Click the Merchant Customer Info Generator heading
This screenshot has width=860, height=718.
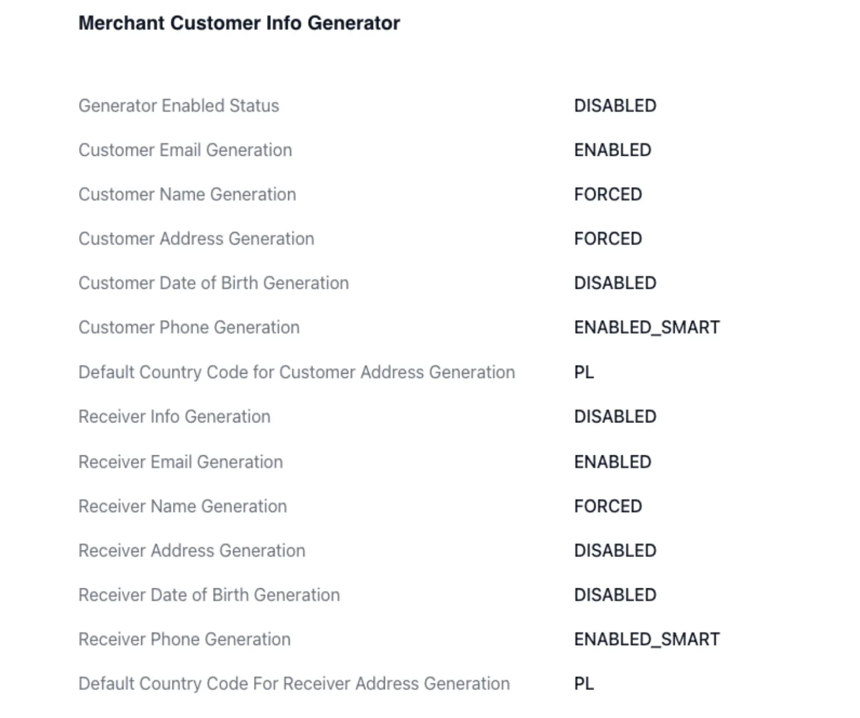point(239,23)
